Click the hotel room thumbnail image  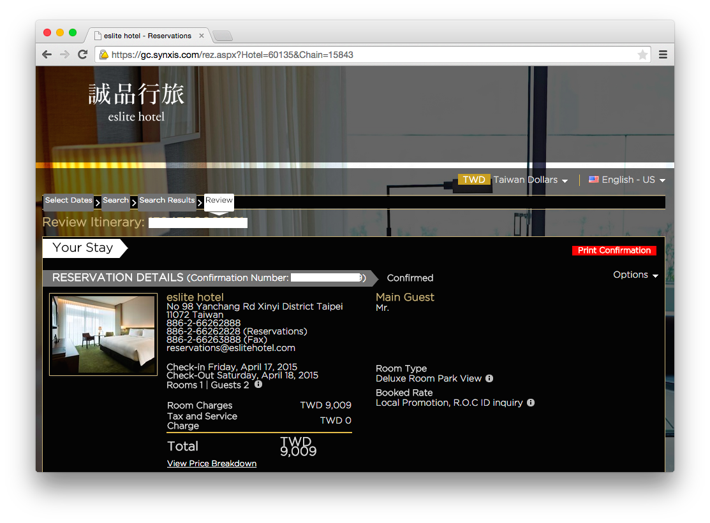click(x=103, y=334)
